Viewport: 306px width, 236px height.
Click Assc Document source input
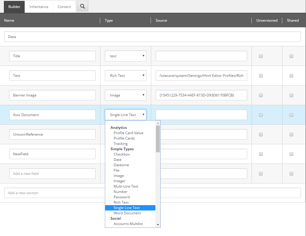[x=201, y=115]
